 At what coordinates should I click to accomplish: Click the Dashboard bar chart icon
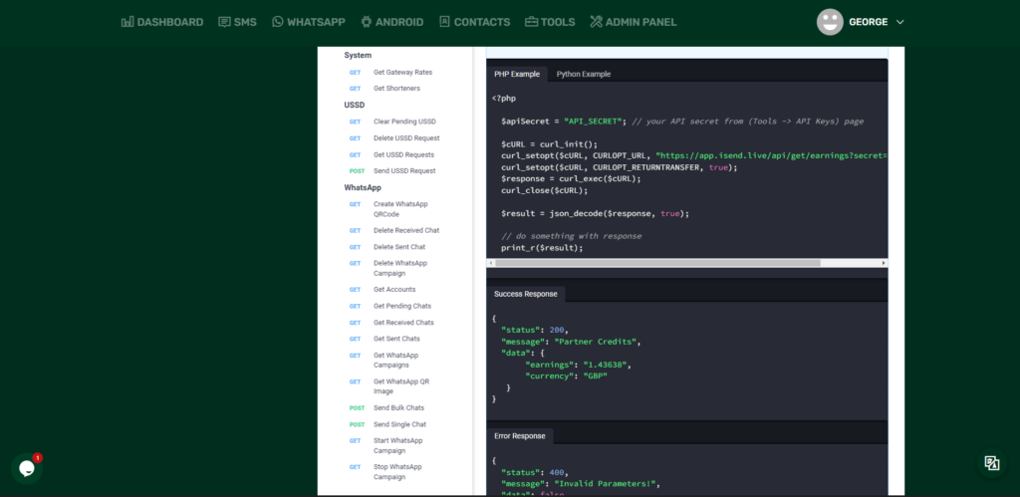[x=127, y=22]
